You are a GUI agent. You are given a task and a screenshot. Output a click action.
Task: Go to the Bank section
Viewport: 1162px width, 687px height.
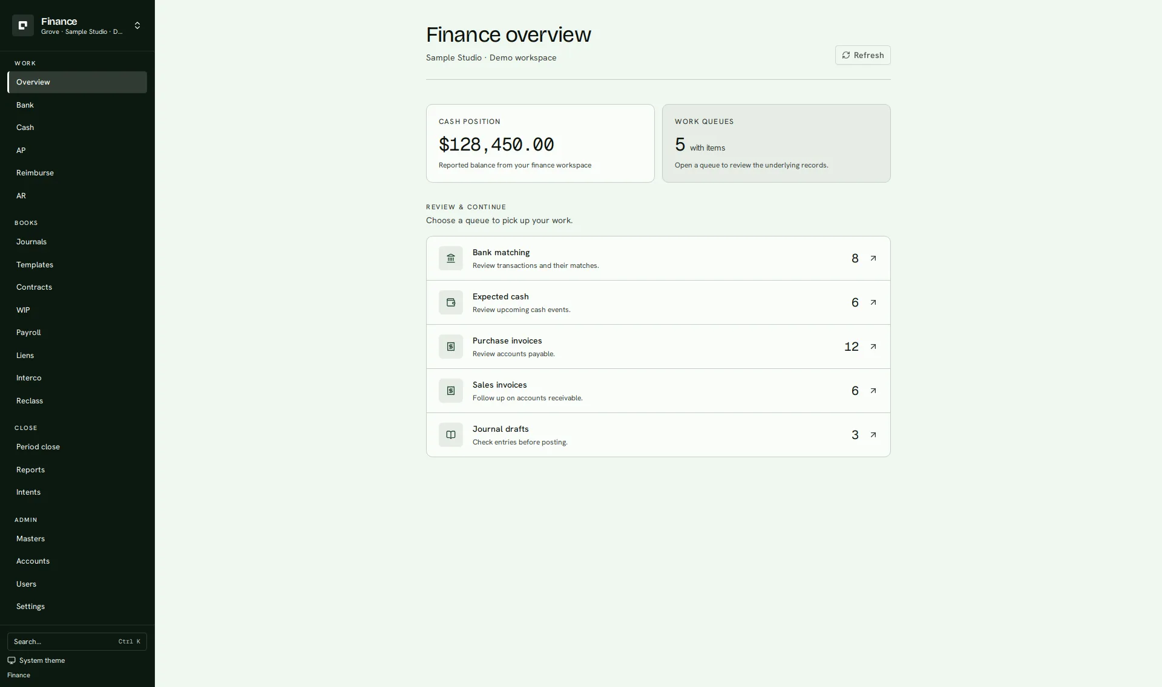pos(77,105)
